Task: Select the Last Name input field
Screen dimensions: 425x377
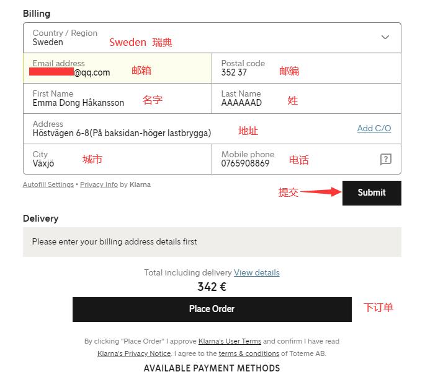Action: coord(306,98)
